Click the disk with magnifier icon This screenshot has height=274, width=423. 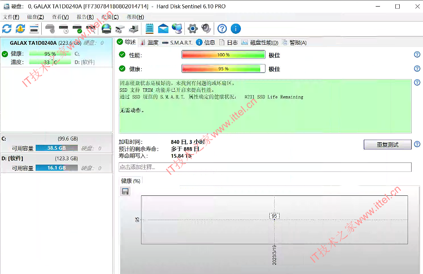click(91, 29)
